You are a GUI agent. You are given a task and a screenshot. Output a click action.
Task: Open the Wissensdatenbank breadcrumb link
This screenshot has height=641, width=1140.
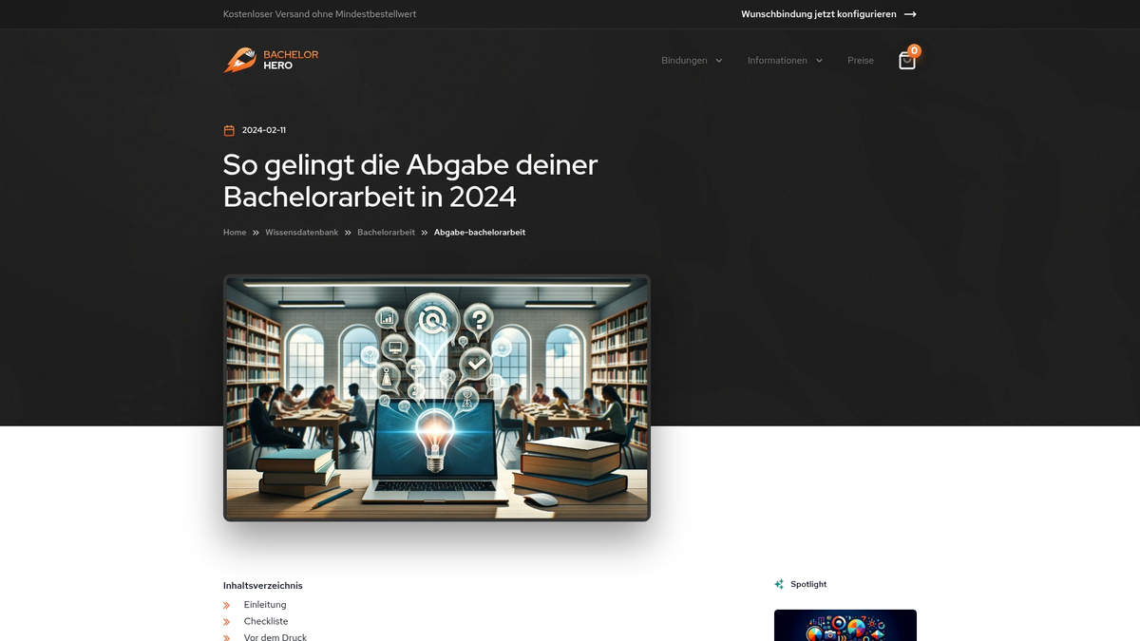click(x=301, y=232)
